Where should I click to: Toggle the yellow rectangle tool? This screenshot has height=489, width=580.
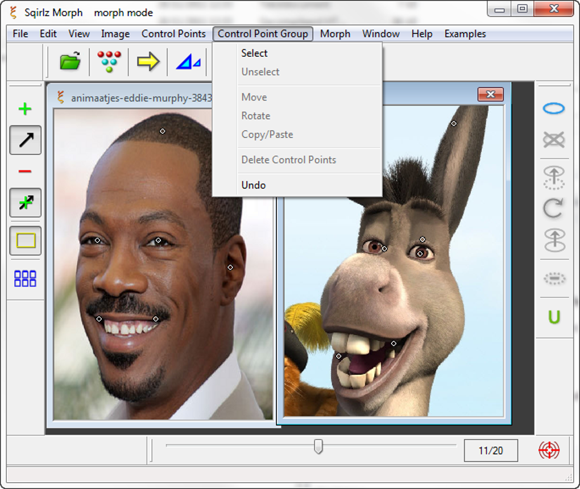point(26,241)
